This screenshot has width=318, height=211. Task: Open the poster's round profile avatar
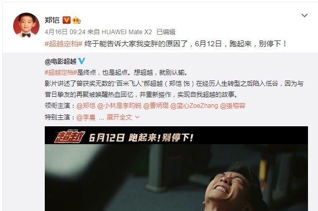point(26,25)
